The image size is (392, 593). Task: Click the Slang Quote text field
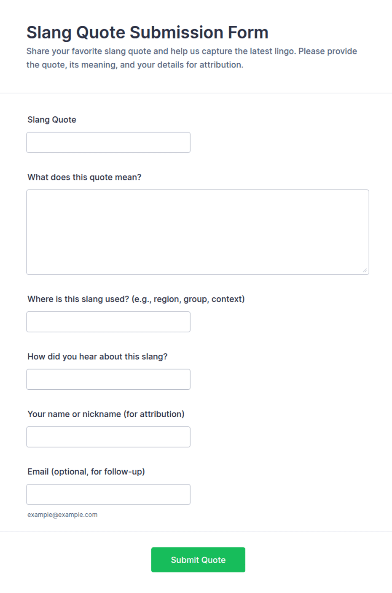108,143
